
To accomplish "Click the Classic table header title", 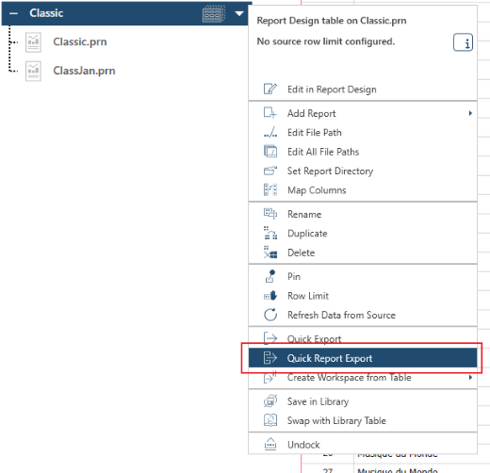I will tap(46, 13).
